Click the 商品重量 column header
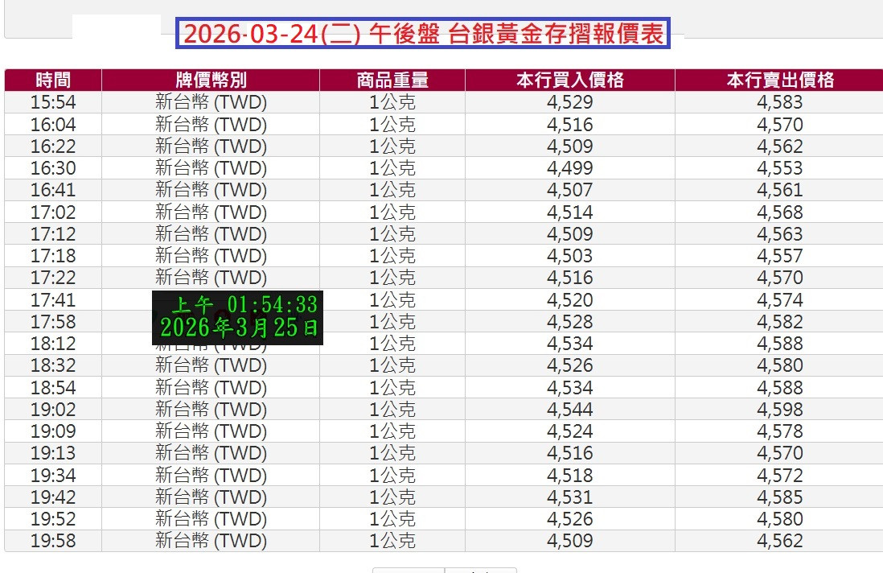Image resolution: width=883 pixels, height=573 pixels. coord(392,80)
